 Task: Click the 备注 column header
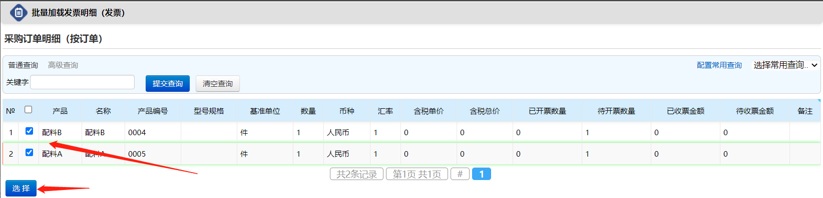pyautogui.click(x=805, y=111)
